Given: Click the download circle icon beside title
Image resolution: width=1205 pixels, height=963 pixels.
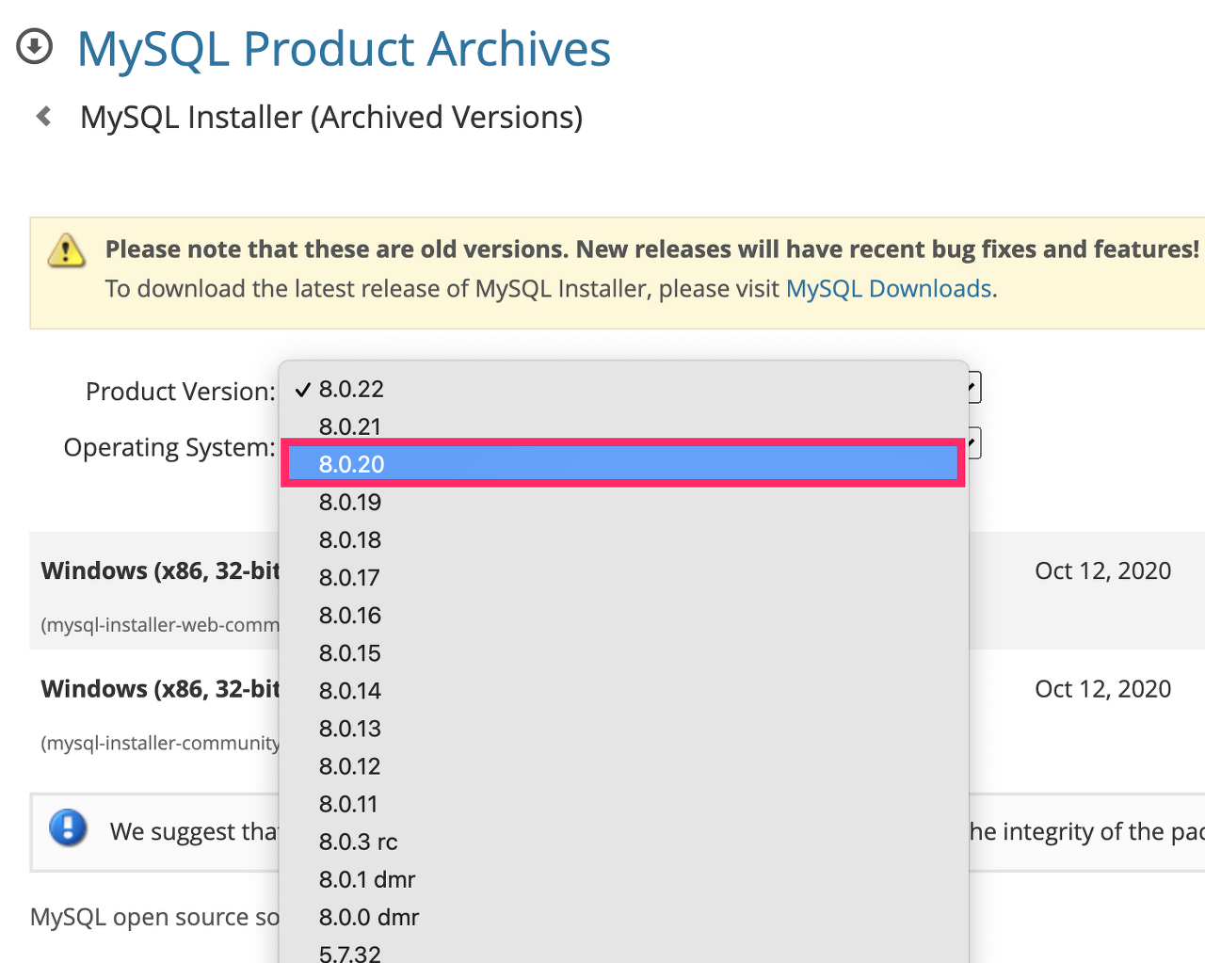Looking at the screenshot, I should (35, 46).
